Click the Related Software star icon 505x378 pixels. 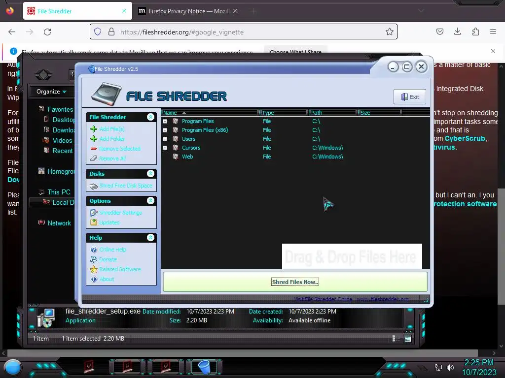coord(94,269)
